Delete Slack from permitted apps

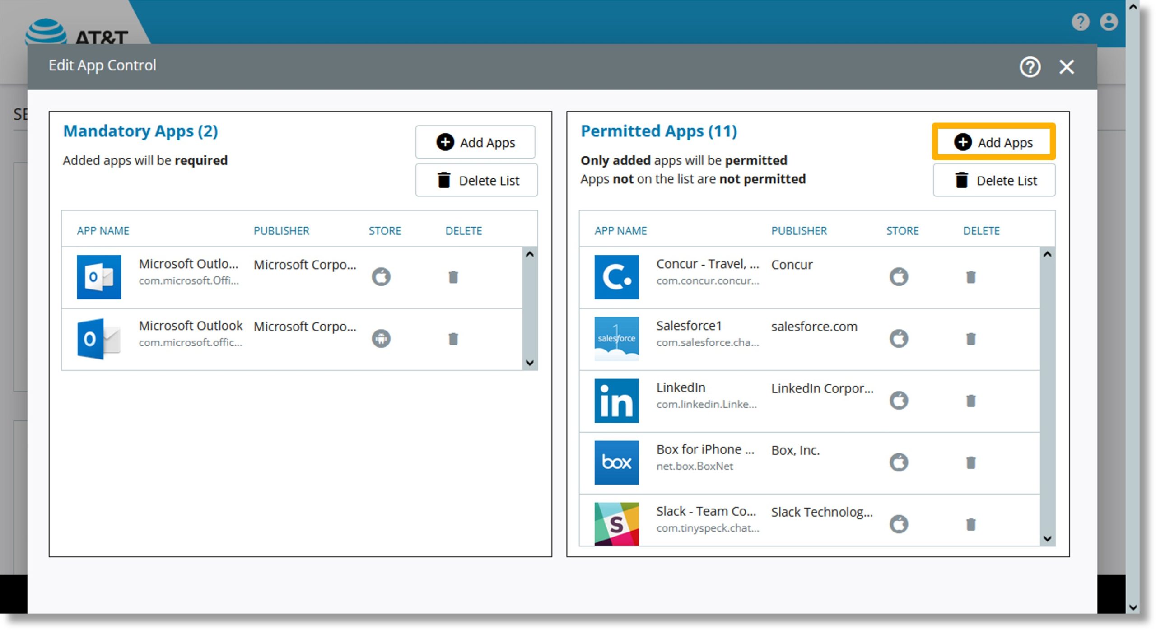coord(971,524)
